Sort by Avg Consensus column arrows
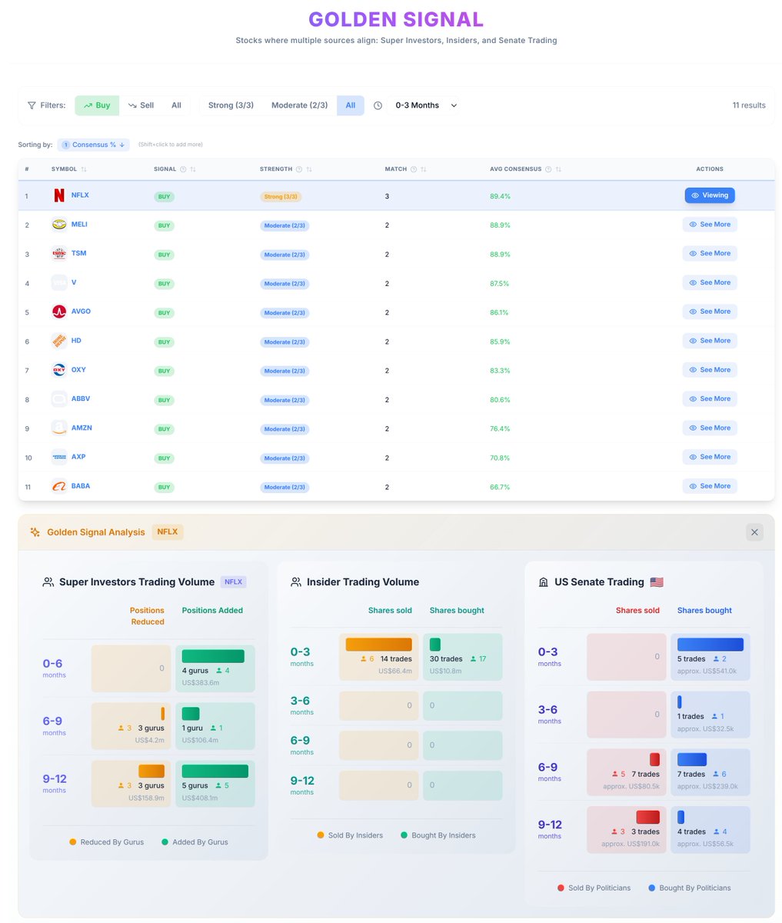Viewport: 782px width, 923px height. [x=558, y=169]
